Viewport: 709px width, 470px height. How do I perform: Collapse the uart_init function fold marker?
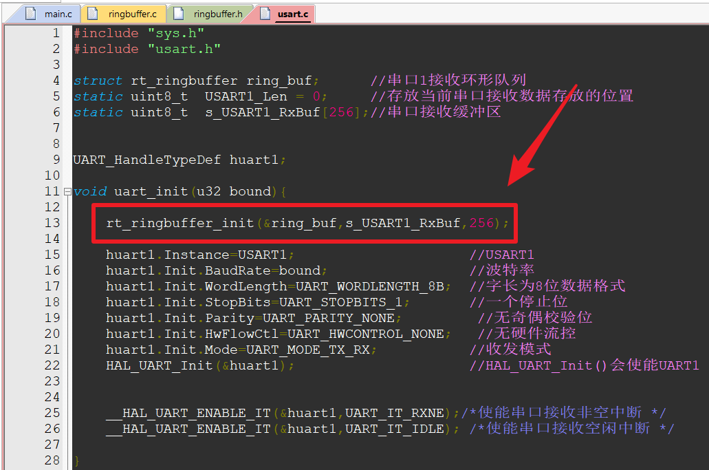coord(67,192)
